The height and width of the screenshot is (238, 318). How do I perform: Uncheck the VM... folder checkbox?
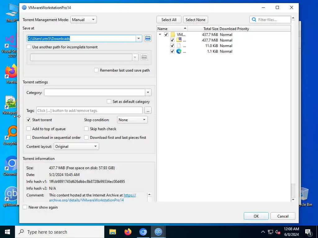coord(166,35)
